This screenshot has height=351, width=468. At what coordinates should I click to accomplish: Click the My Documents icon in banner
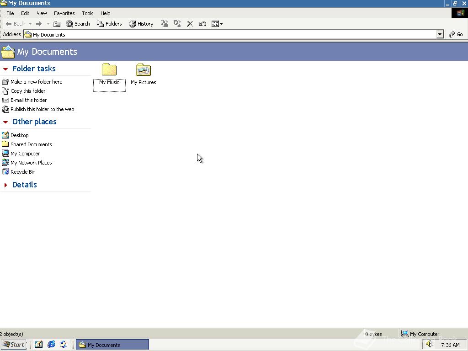coord(8,52)
